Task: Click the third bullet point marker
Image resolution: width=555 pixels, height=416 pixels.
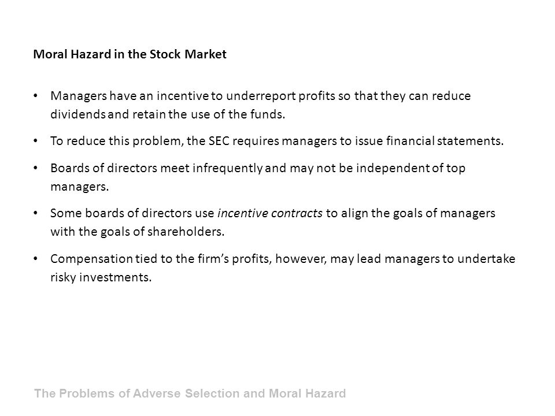Action: pyautogui.click(x=35, y=168)
